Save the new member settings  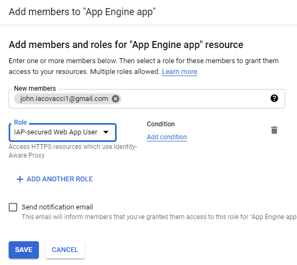click(24, 250)
